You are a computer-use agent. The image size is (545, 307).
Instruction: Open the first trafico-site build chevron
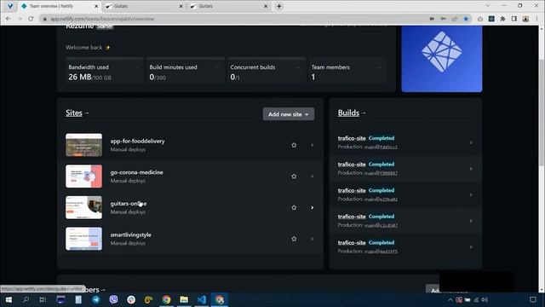click(x=471, y=142)
